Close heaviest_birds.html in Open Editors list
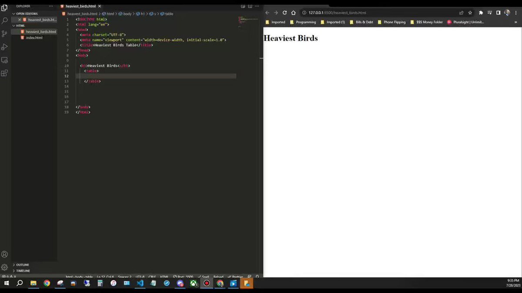This screenshot has width=522, height=293. [x=20, y=20]
